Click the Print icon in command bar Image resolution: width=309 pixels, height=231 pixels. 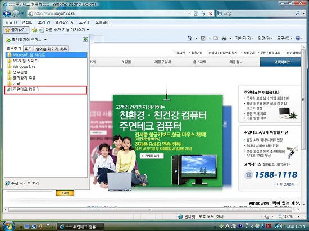click(224, 38)
